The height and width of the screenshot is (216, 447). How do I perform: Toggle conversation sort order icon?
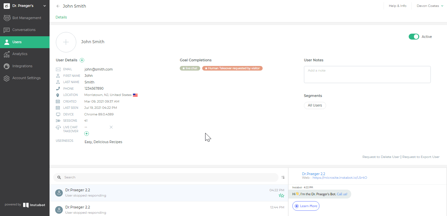point(283,177)
